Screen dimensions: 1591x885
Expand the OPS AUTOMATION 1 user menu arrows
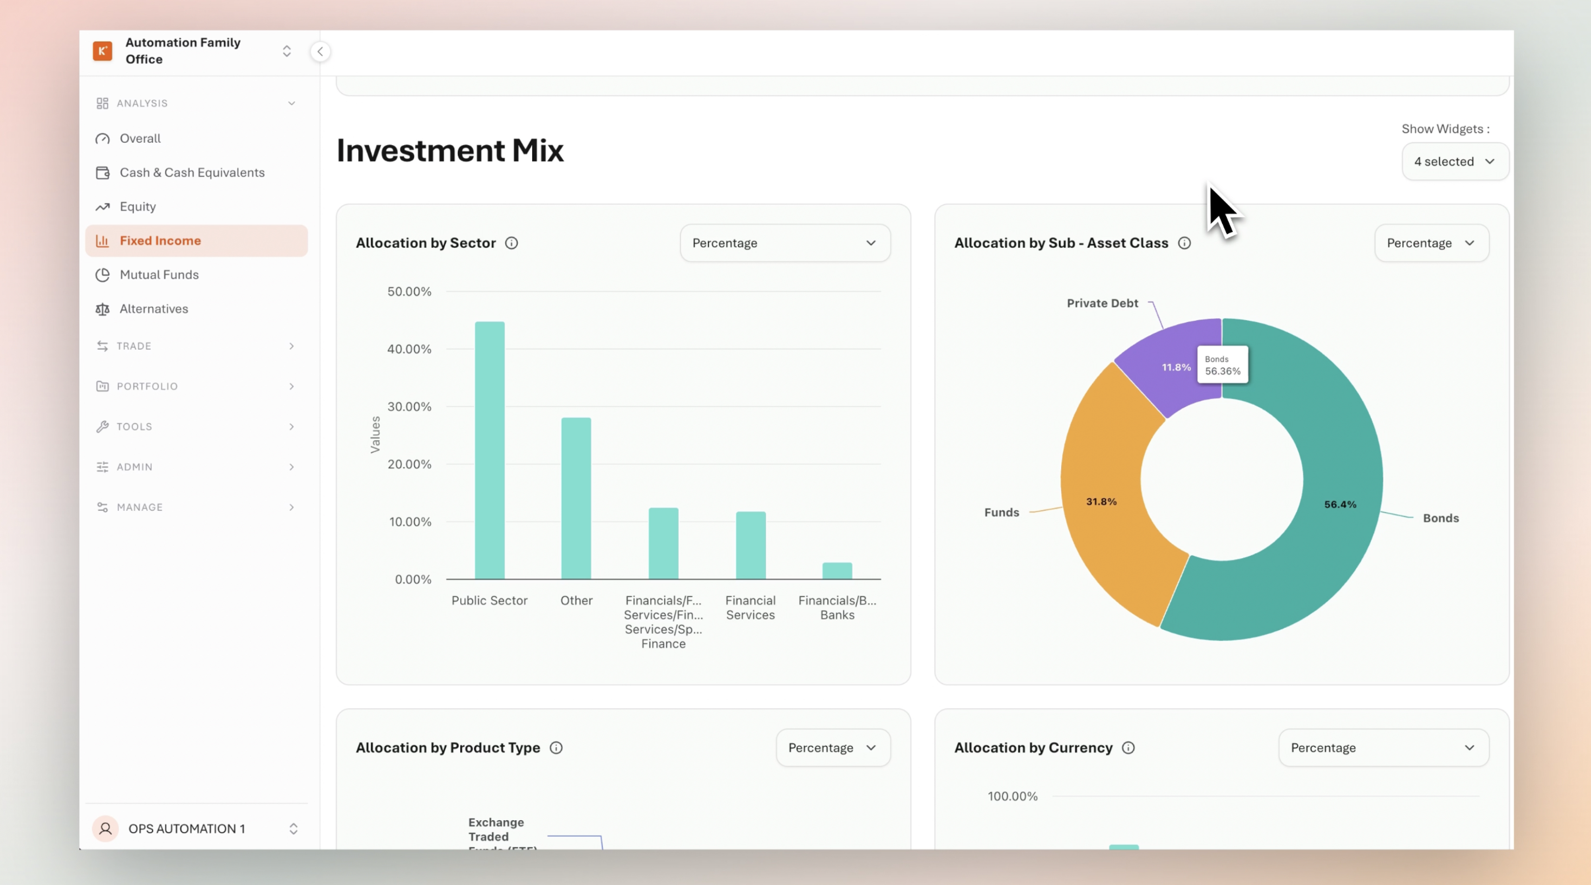[294, 829]
